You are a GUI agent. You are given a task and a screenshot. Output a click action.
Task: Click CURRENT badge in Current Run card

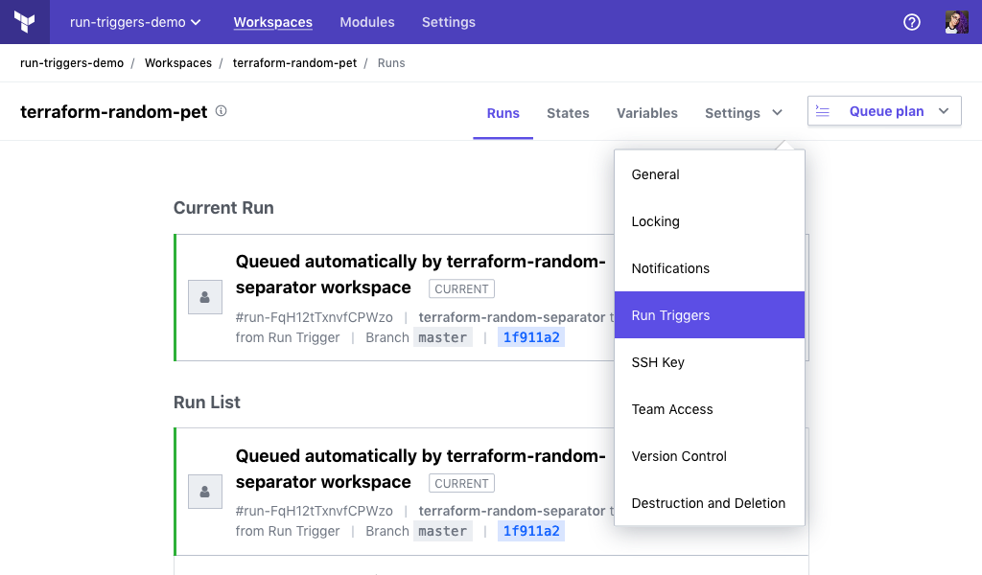461,289
